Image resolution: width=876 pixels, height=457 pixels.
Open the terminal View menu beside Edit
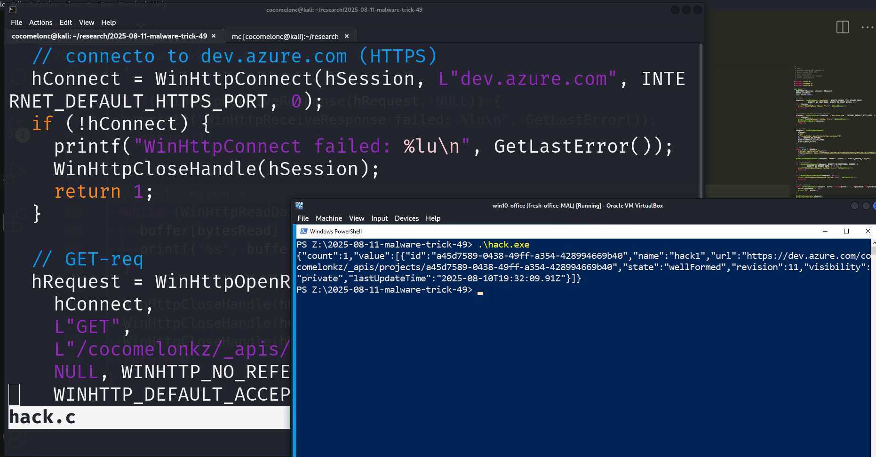(87, 23)
